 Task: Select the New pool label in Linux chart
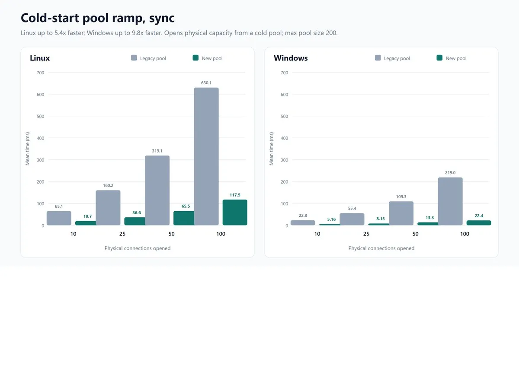(212, 58)
